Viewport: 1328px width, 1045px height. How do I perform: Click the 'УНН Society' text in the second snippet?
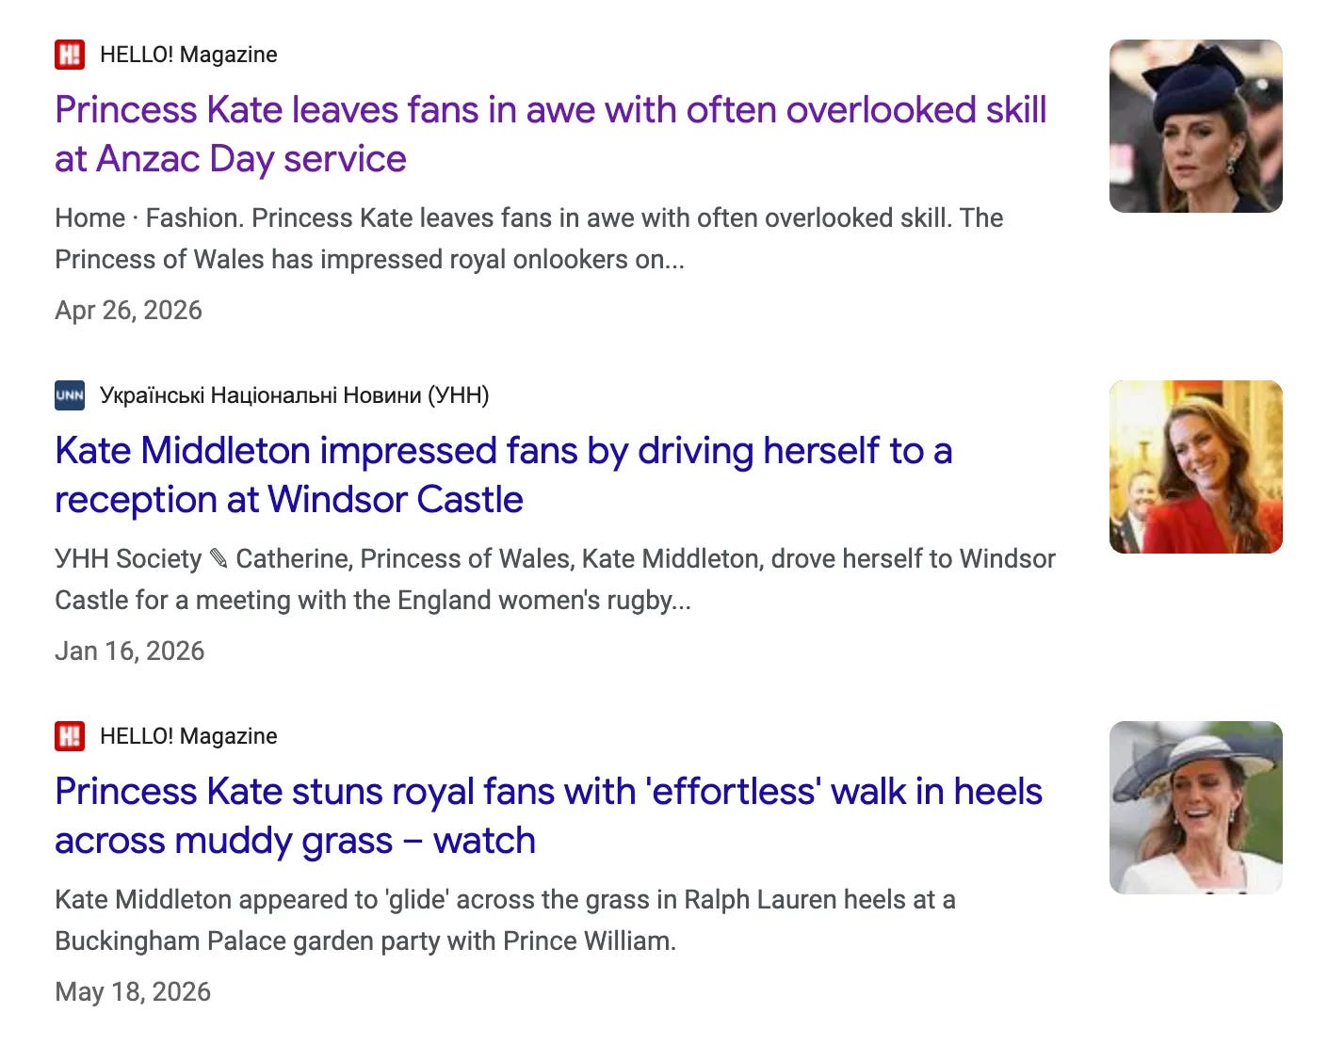[x=128, y=559]
